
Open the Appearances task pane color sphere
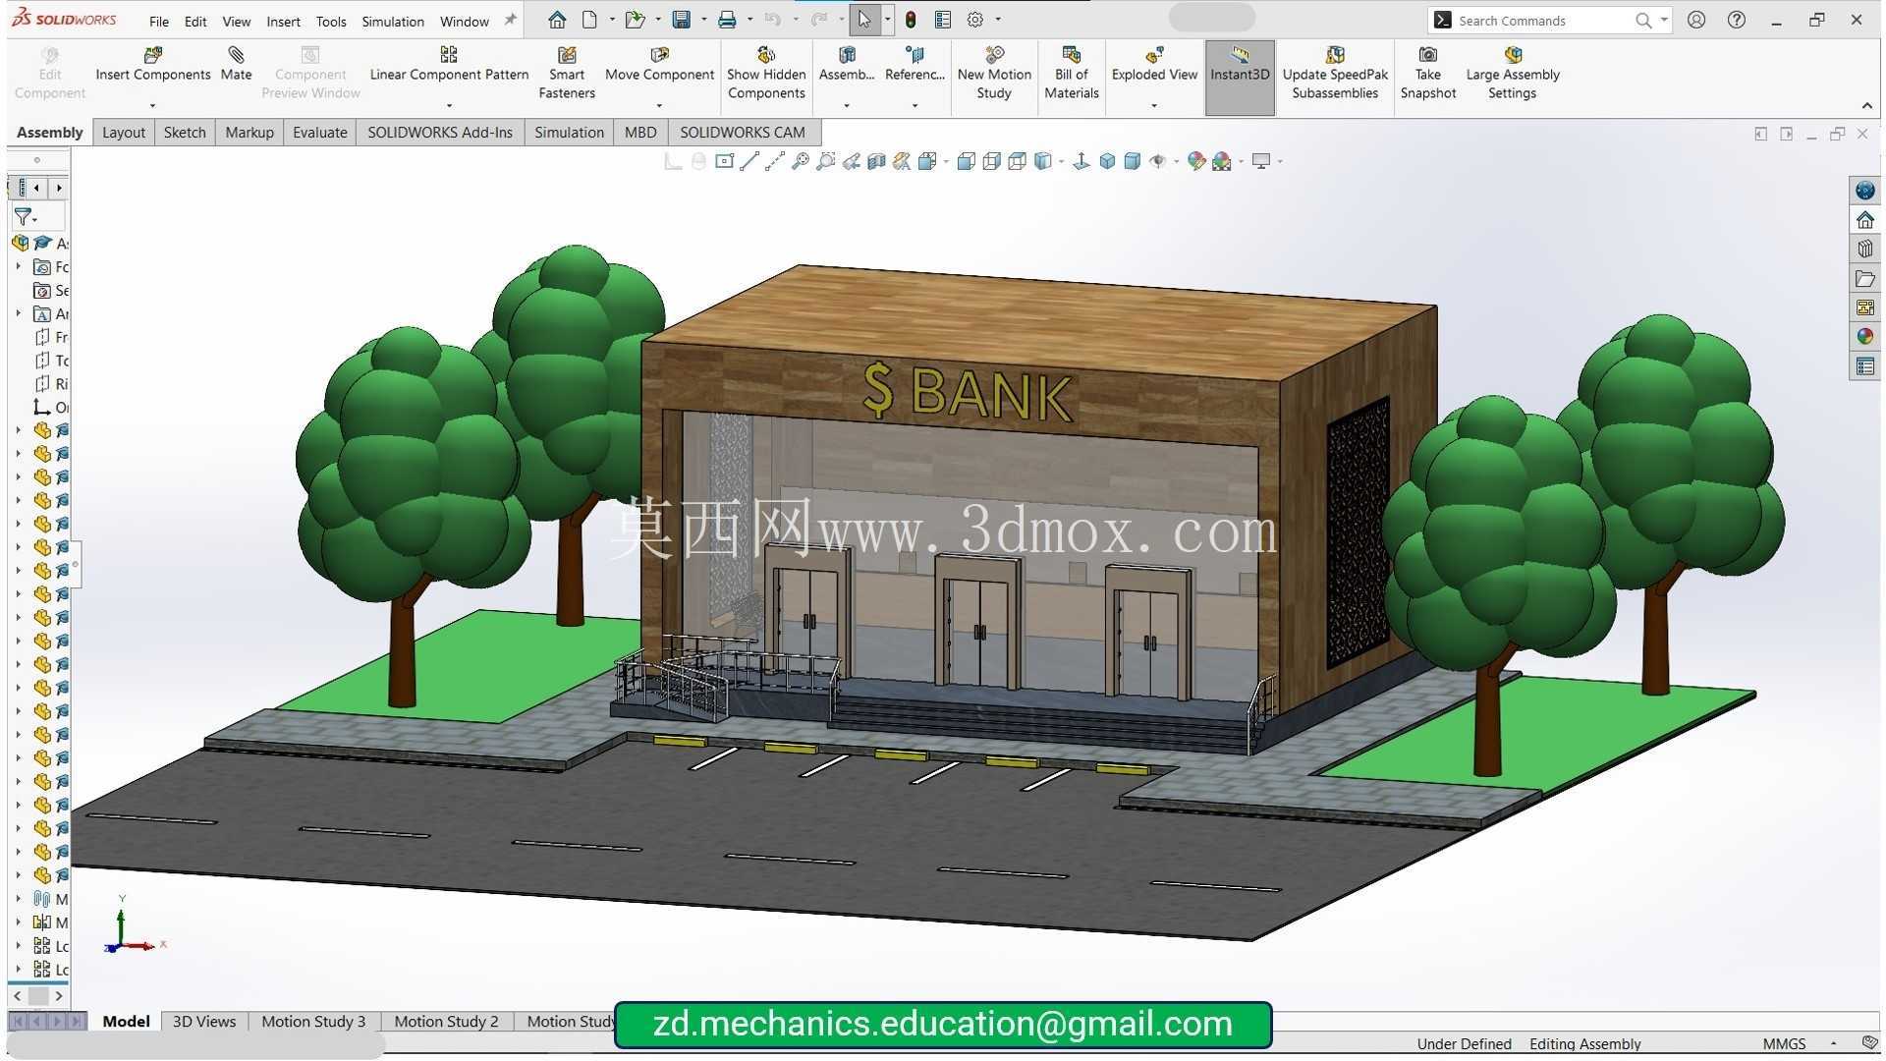coord(1864,337)
